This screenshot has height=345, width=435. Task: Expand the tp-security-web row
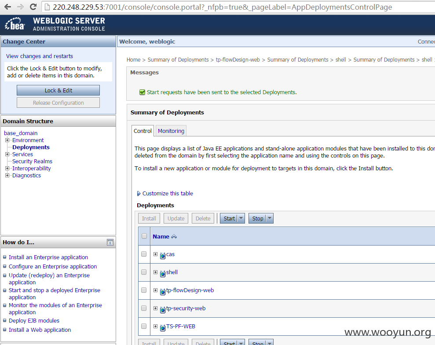pos(155,308)
